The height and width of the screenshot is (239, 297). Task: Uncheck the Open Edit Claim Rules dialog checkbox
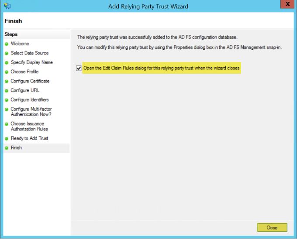(79, 68)
